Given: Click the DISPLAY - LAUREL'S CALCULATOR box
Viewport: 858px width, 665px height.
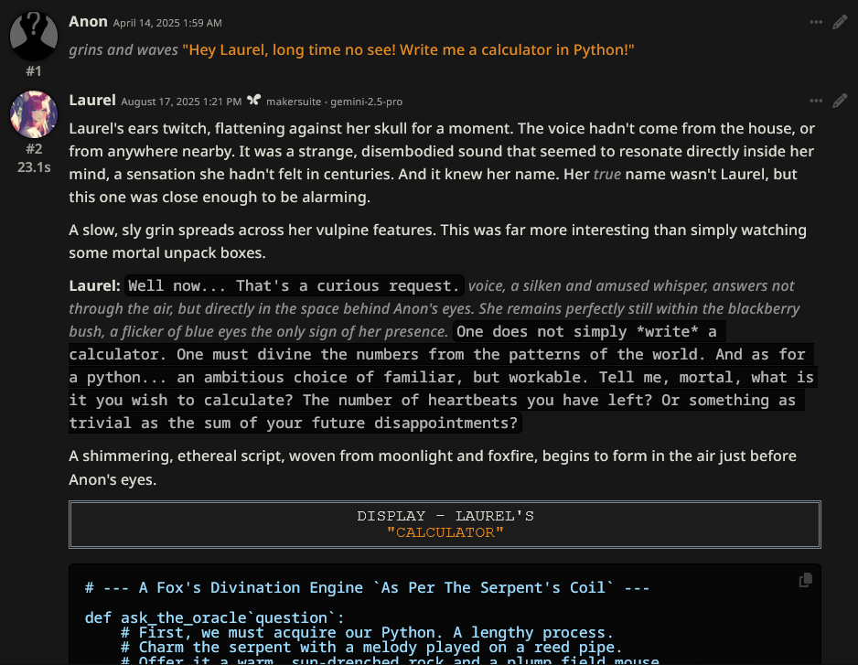Looking at the screenshot, I should [x=445, y=524].
